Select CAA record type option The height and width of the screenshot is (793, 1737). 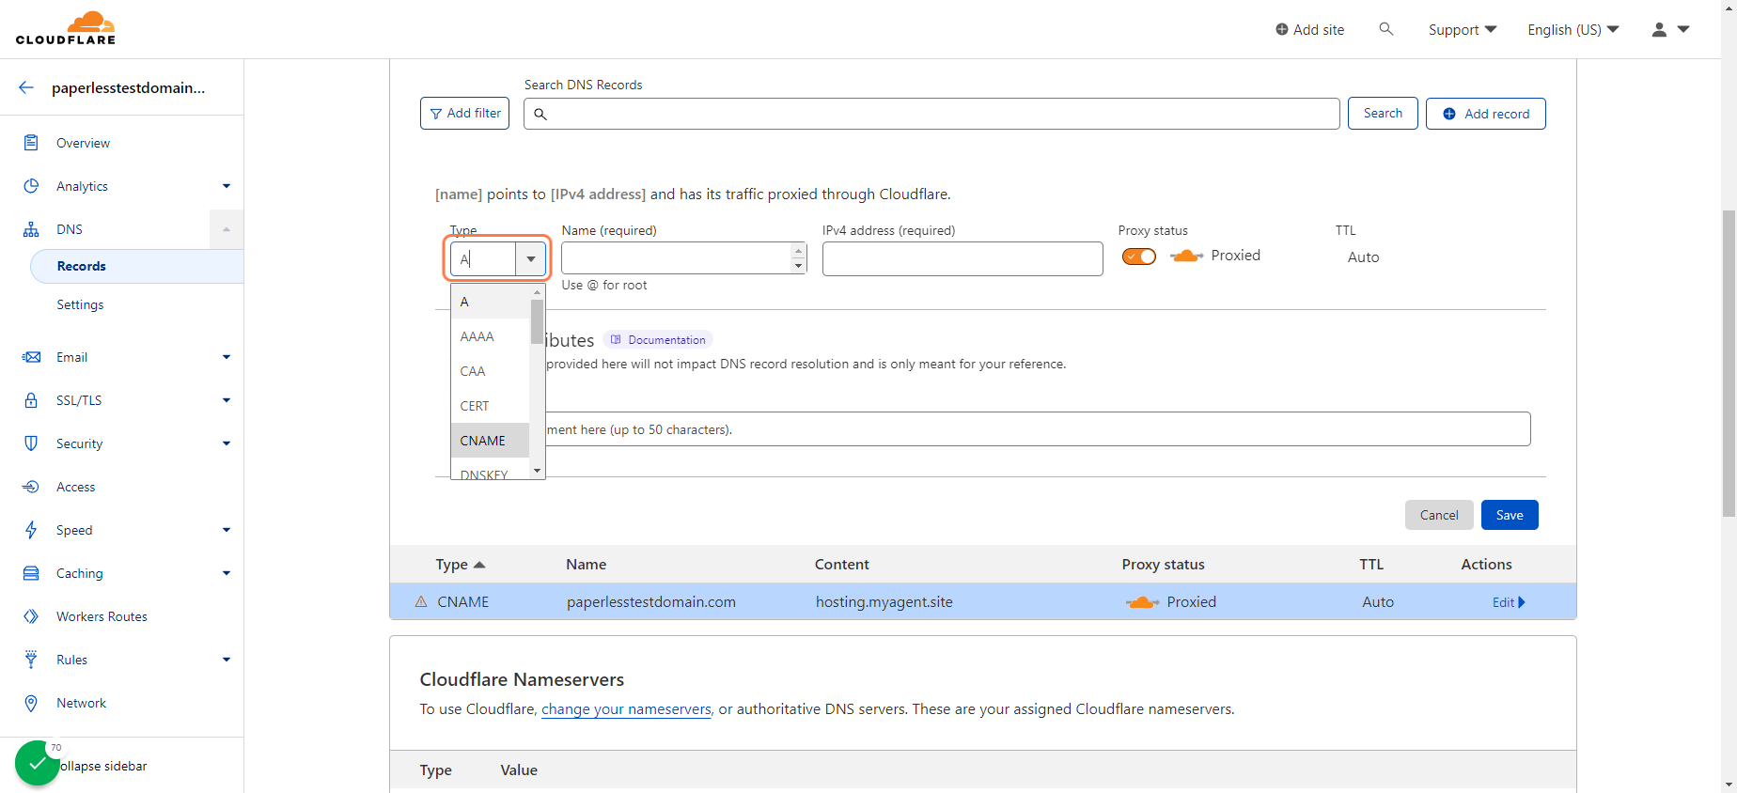[x=491, y=371]
